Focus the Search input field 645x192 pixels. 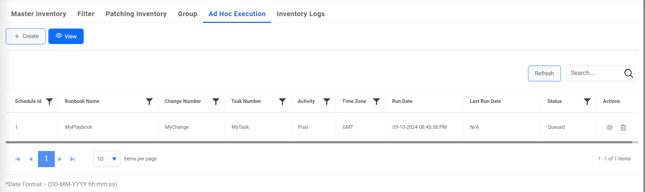[594, 73]
